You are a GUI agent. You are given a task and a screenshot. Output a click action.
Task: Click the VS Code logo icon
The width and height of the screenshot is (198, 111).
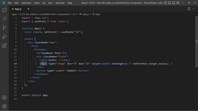coord(3,3)
